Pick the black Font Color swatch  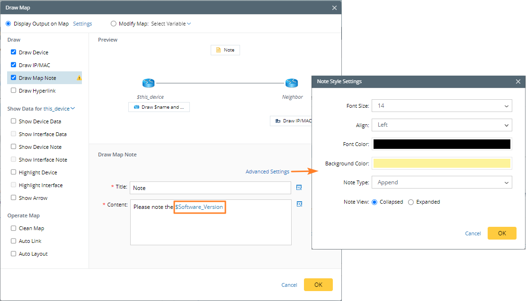(x=442, y=144)
